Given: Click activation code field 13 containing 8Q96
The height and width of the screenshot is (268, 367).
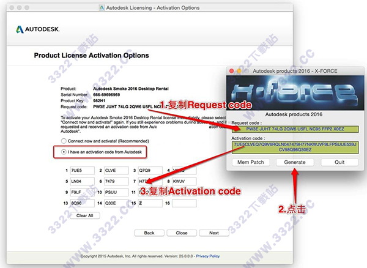Looking at the screenshot, I should [x=82, y=203].
